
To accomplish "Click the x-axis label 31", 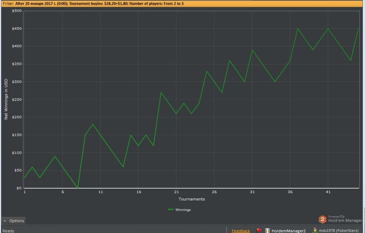I will click(x=252, y=192).
